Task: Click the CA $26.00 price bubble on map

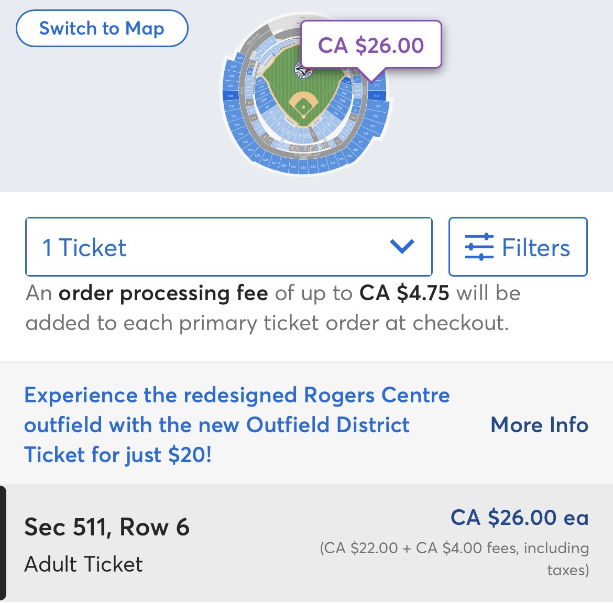Action: point(371,45)
